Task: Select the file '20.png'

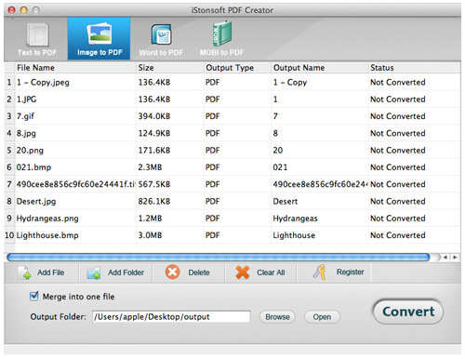Action: coord(30,151)
